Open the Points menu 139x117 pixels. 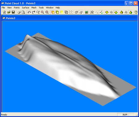coord(17,8)
